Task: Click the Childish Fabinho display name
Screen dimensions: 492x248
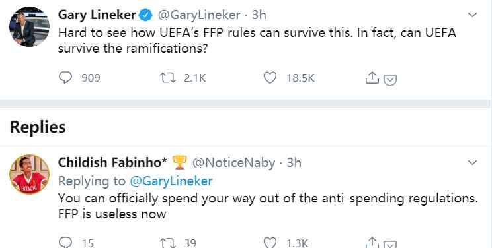Action: [x=112, y=162]
